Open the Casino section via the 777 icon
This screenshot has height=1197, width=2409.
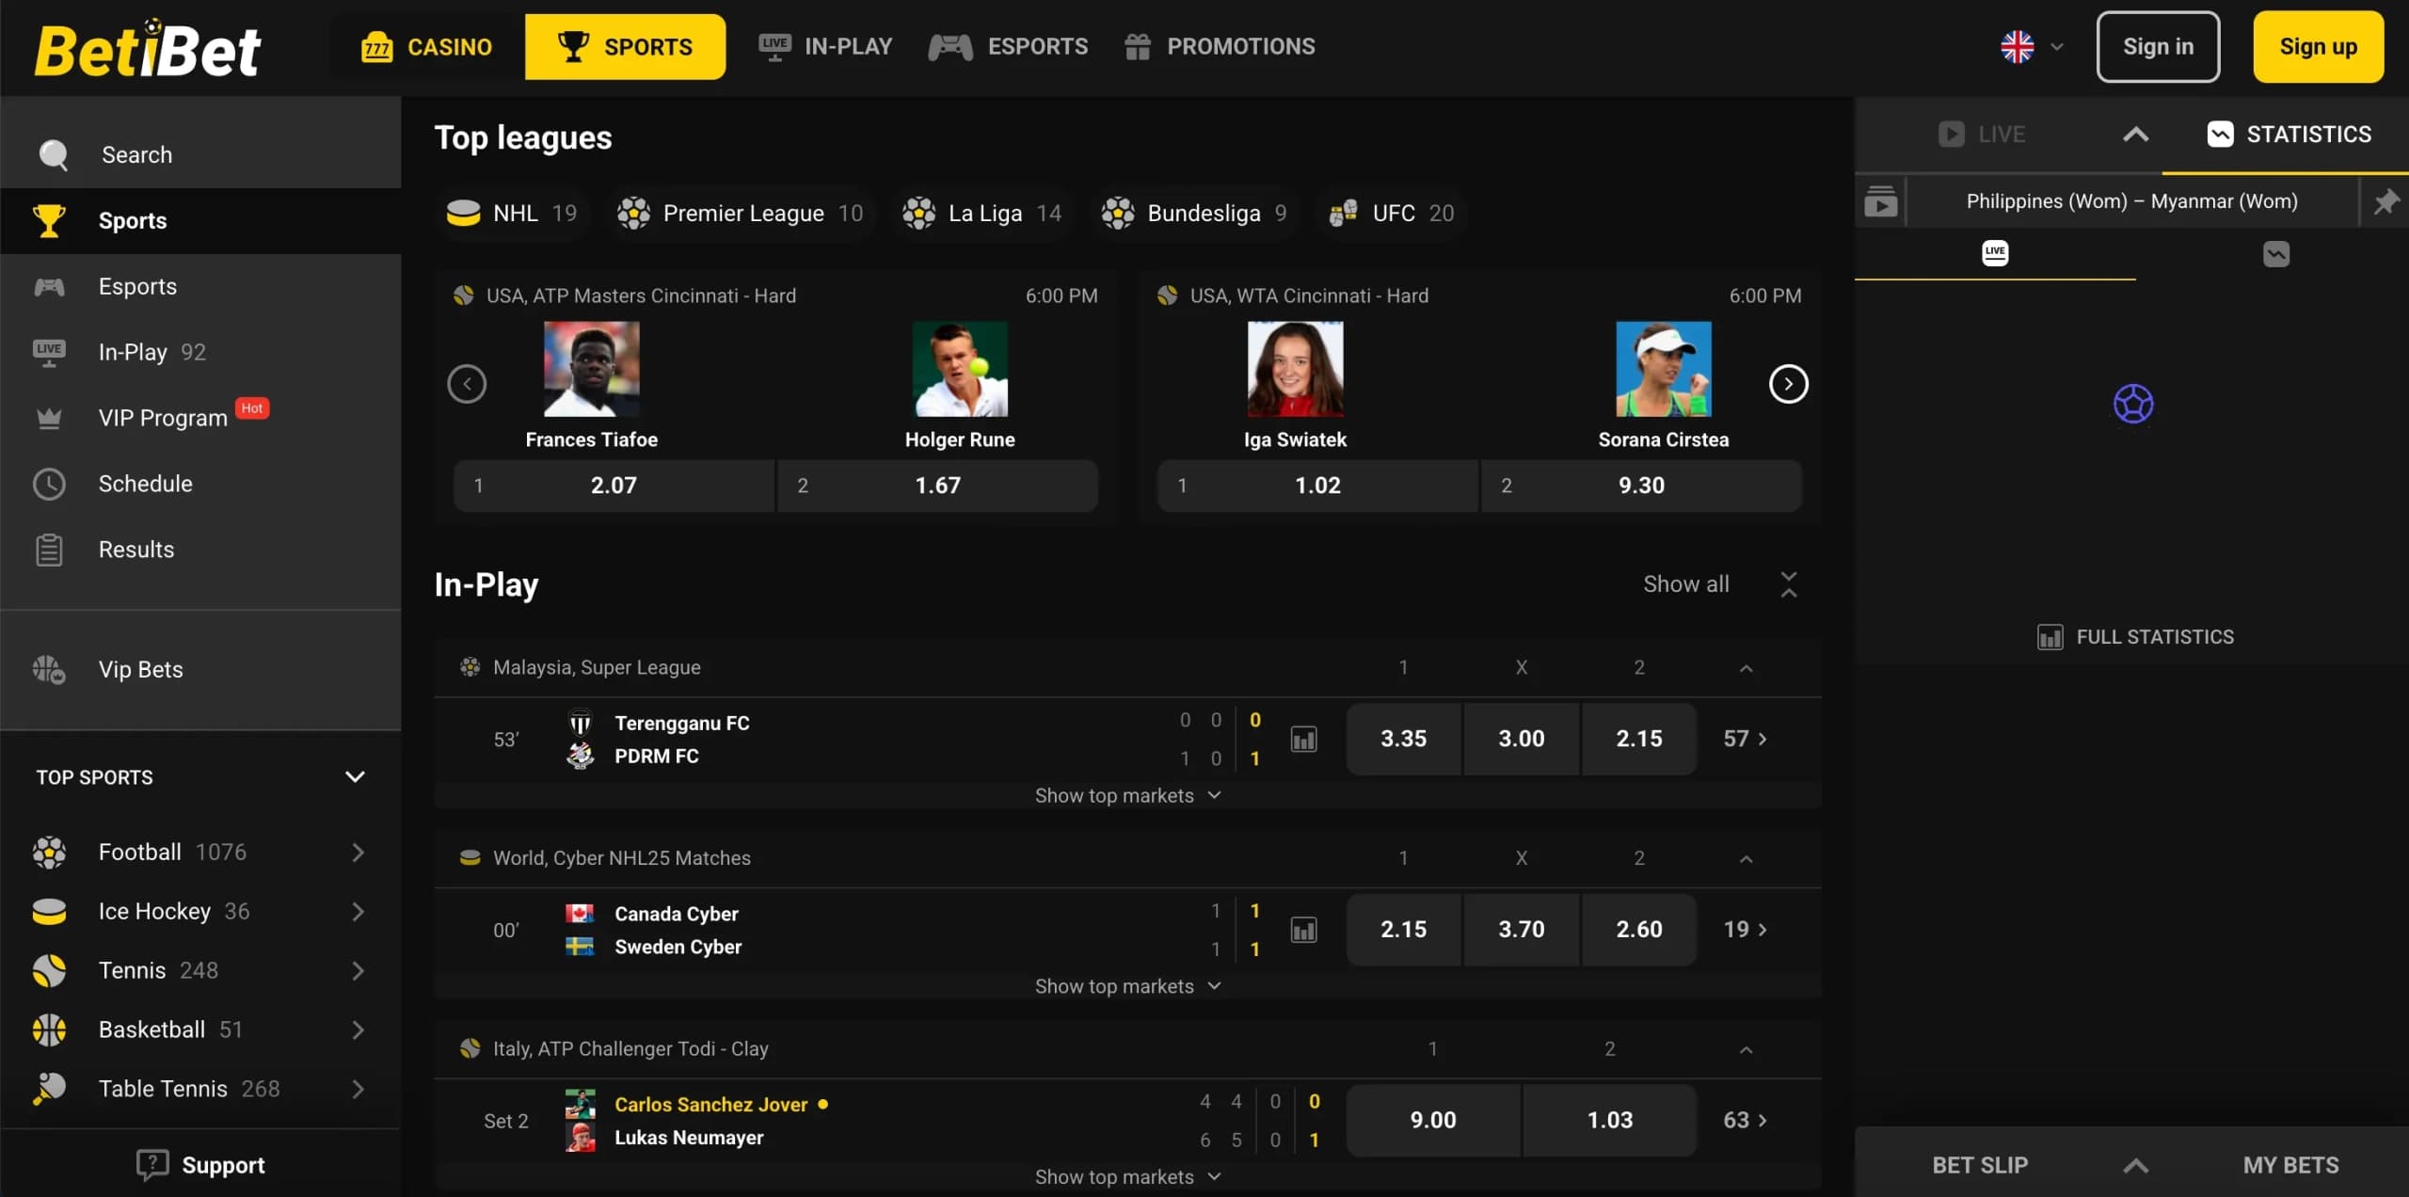coord(378,46)
